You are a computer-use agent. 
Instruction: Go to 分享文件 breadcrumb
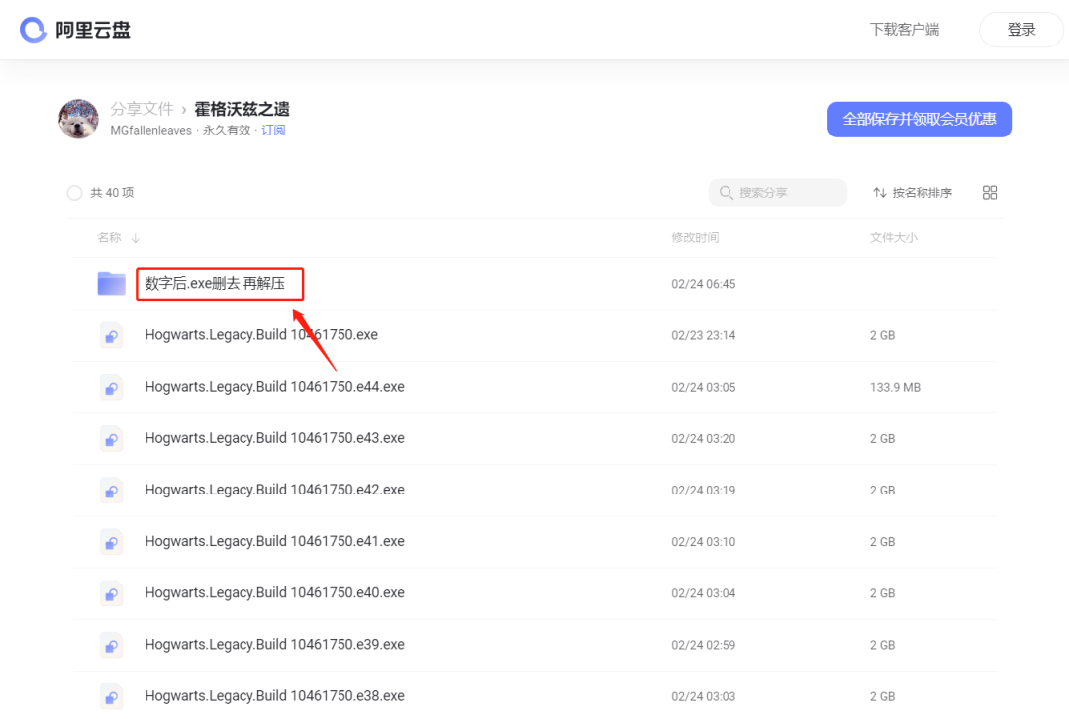click(x=142, y=109)
